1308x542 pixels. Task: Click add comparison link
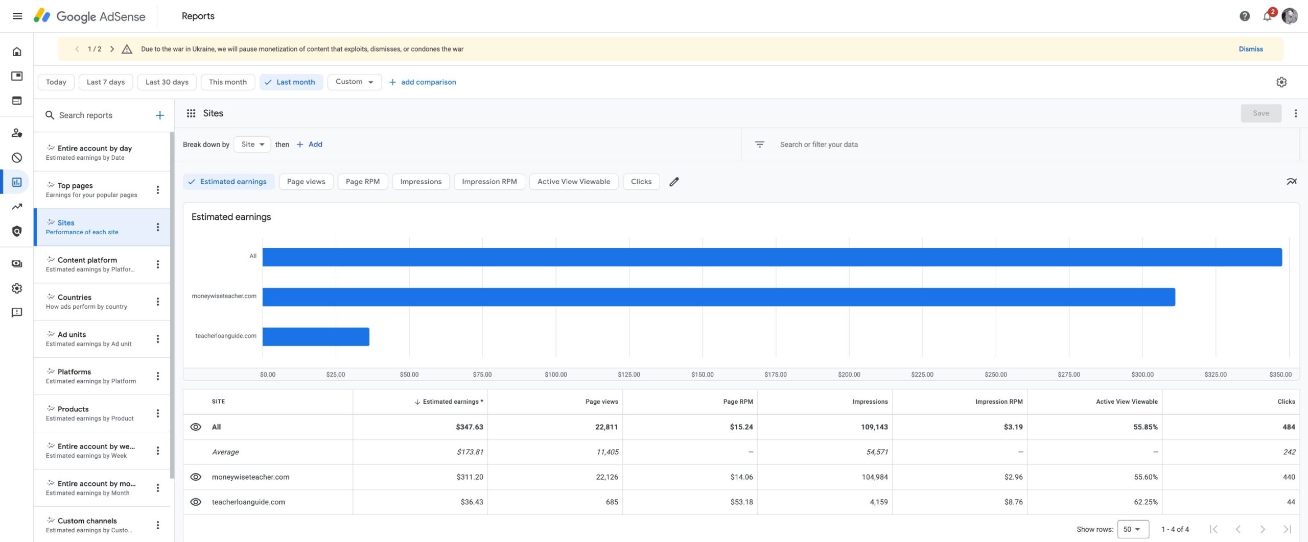pyautogui.click(x=423, y=82)
